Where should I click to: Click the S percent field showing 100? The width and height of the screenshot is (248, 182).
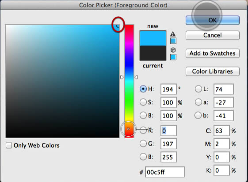click(x=168, y=103)
